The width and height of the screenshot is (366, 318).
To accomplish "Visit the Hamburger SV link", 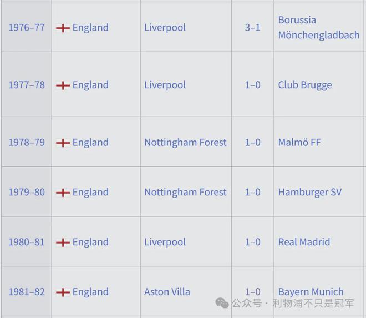I will pyautogui.click(x=309, y=193).
